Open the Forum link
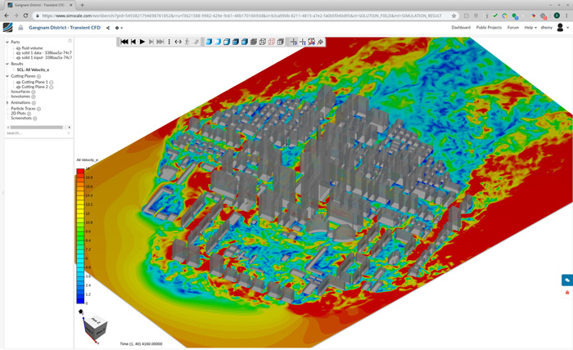 click(512, 28)
